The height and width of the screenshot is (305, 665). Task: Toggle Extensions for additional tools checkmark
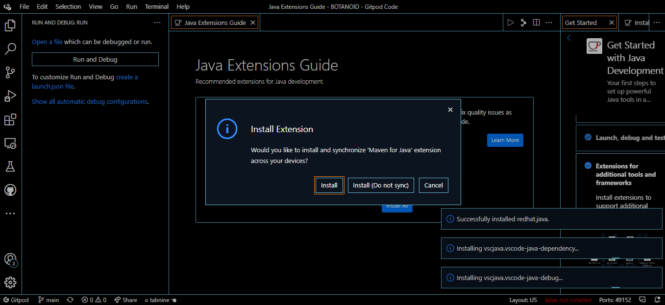click(588, 165)
